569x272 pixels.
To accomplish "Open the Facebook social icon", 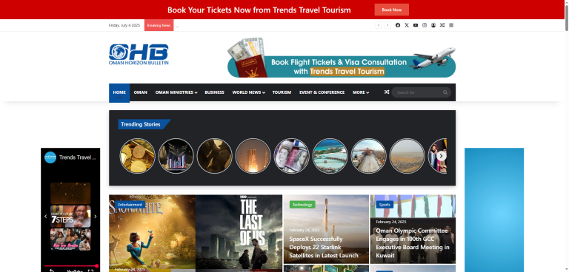I will (398, 25).
